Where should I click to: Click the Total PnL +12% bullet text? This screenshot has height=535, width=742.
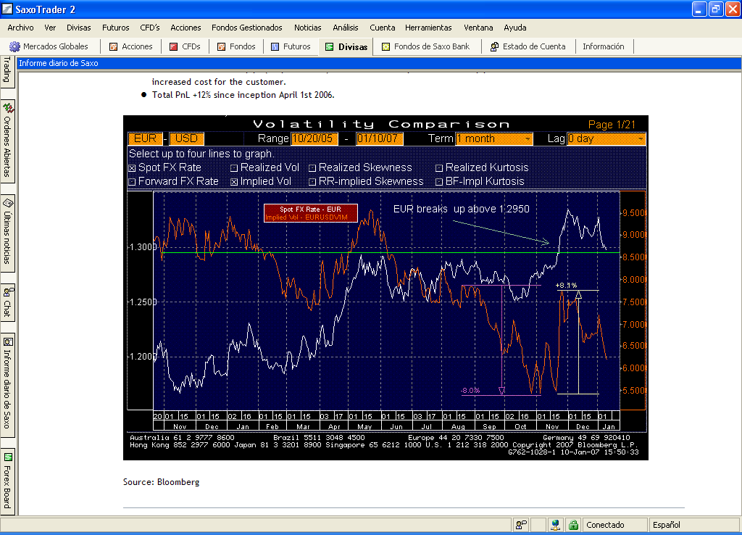[x=243, y=95]
